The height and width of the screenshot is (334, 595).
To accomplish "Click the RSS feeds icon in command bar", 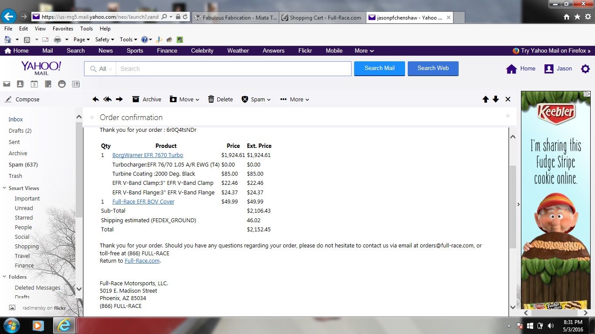I will (27, 40).
